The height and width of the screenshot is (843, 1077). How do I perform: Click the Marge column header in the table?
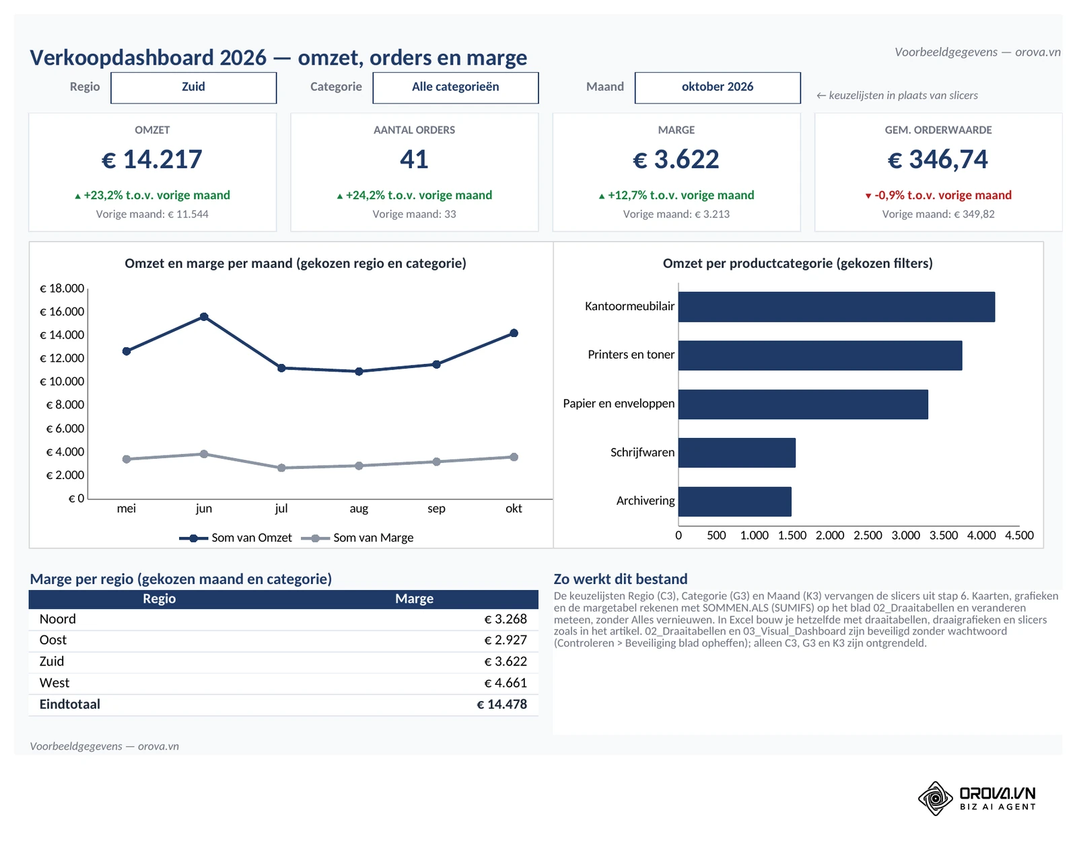coord(414,599)
